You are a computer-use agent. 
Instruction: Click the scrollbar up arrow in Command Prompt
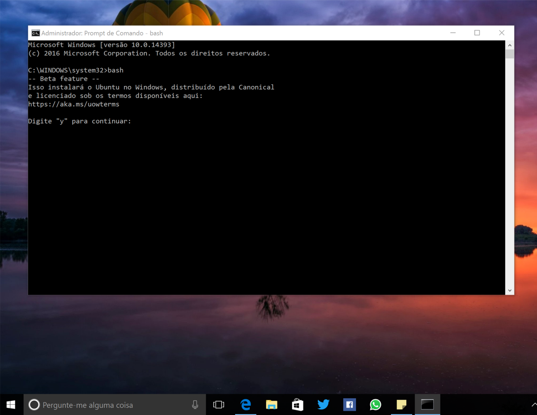point(510,45)
